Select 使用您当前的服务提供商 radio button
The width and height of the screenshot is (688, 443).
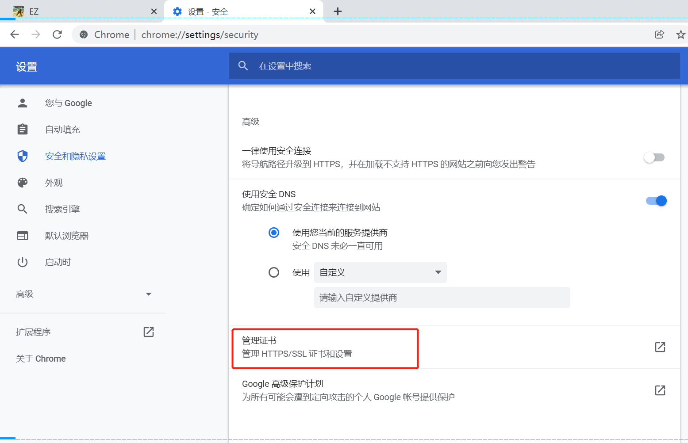(x=274, y=233)
